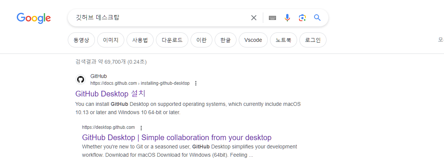Screen dimensions: 444x165
Task: Start voice search with the microphone icon
Action: pyautogui.click(x=287, y=18)
